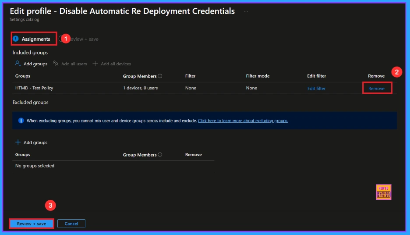Click the Groups column header in Included groups

(x=23, y=76)
